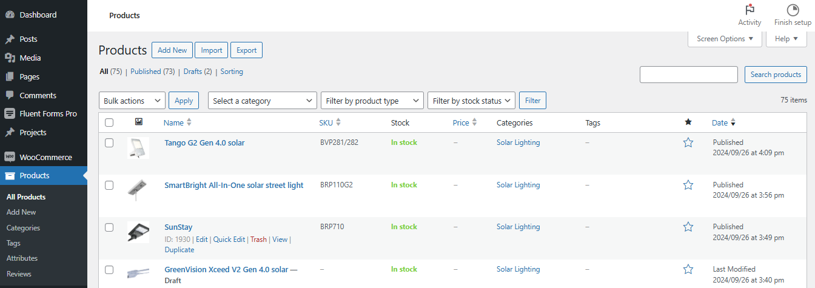Image resolution: width=815 pixels, height=288 pixels.
Task: Click the Finish setup progress icon
Action: (793, 10)
